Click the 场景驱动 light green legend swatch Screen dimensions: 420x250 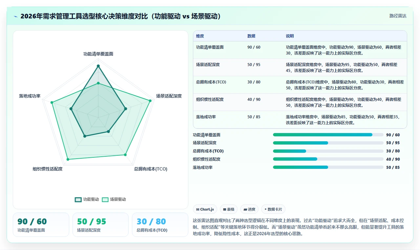pyautogui.click(x=105, y=199)
